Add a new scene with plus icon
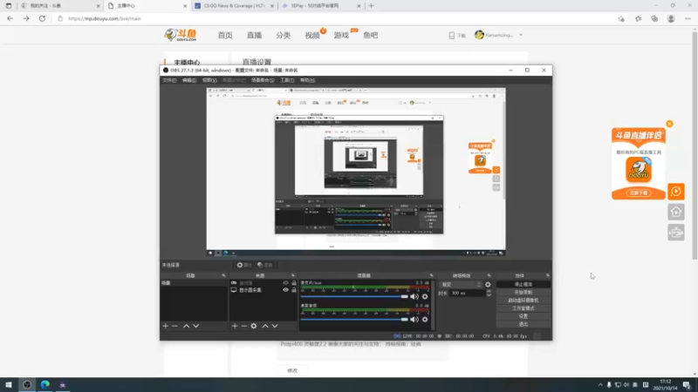 coord(165,326)
